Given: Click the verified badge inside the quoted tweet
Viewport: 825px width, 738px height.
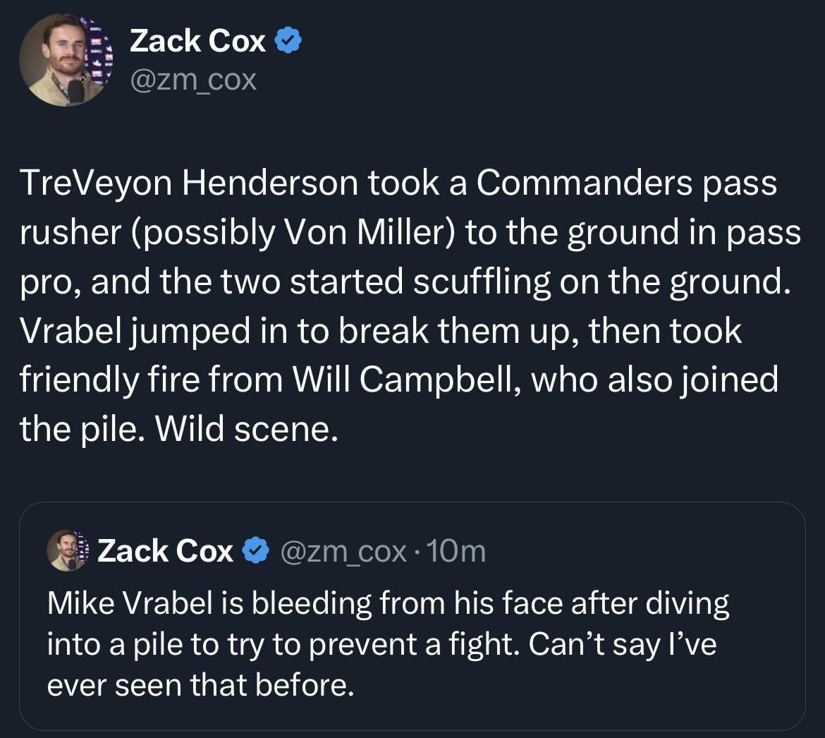Looking at the screenshot, I should 256,551.
